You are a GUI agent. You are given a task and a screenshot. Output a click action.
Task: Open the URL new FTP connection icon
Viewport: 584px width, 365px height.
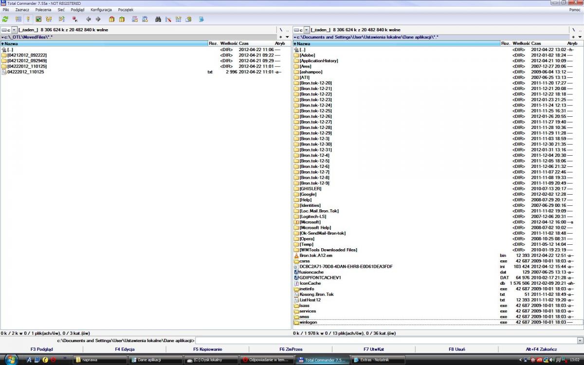[145, 19]
